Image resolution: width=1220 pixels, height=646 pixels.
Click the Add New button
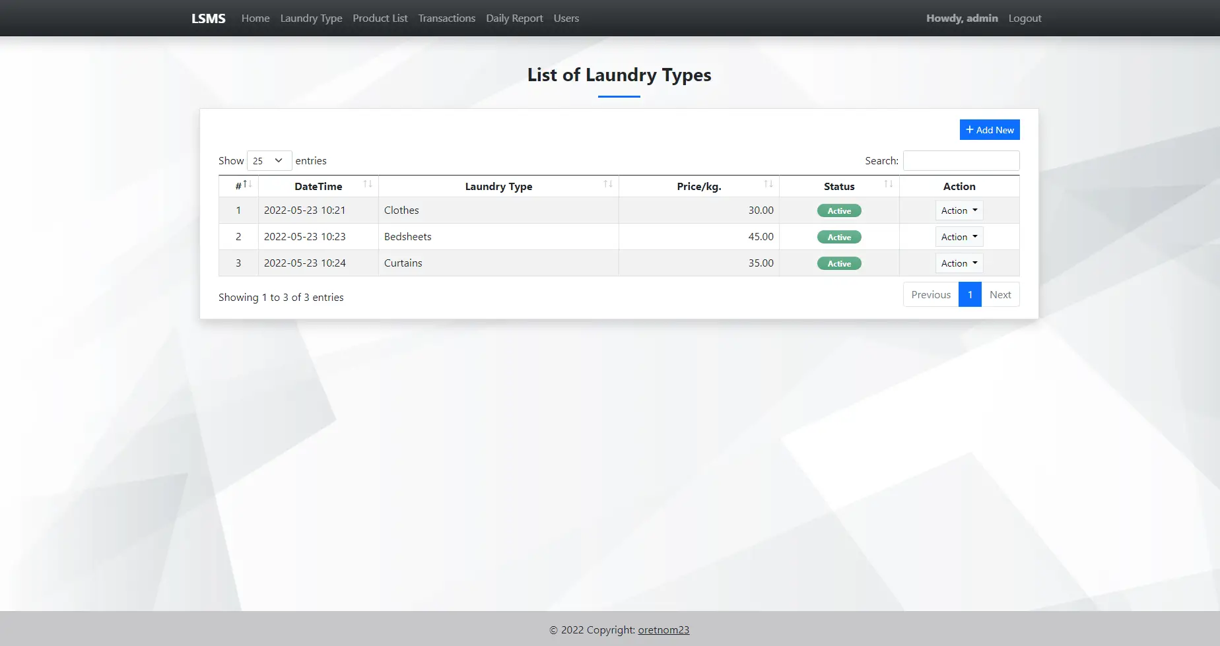[x=990, y=130]
